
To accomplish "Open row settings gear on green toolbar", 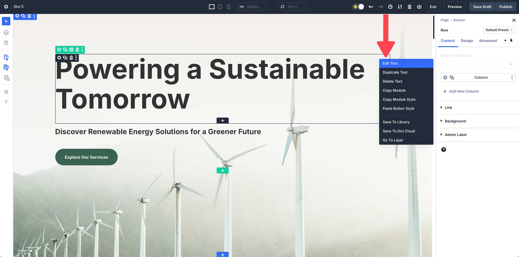I will tap(59, 50).
